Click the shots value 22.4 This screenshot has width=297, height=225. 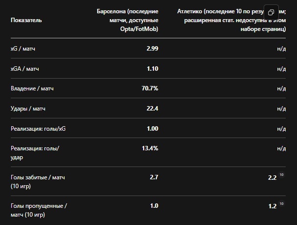[x=152, y=109]
